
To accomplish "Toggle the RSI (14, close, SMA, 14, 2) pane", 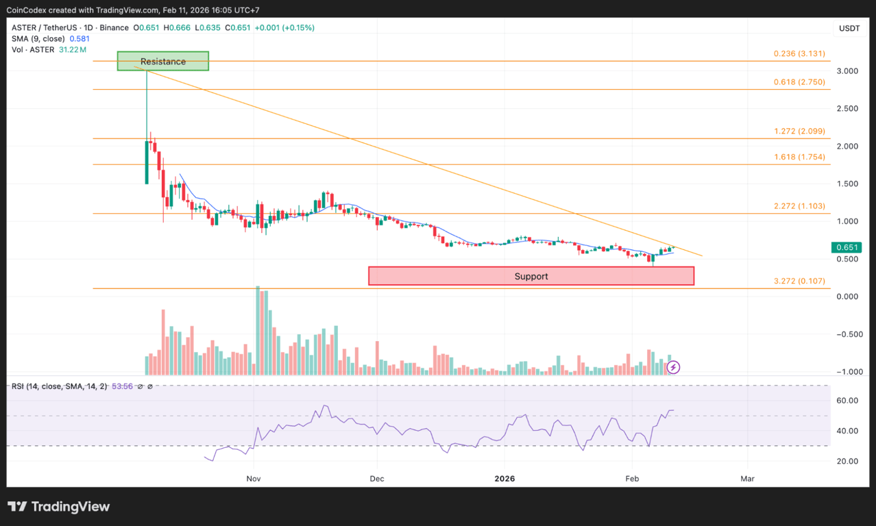I will pos(58,386).
